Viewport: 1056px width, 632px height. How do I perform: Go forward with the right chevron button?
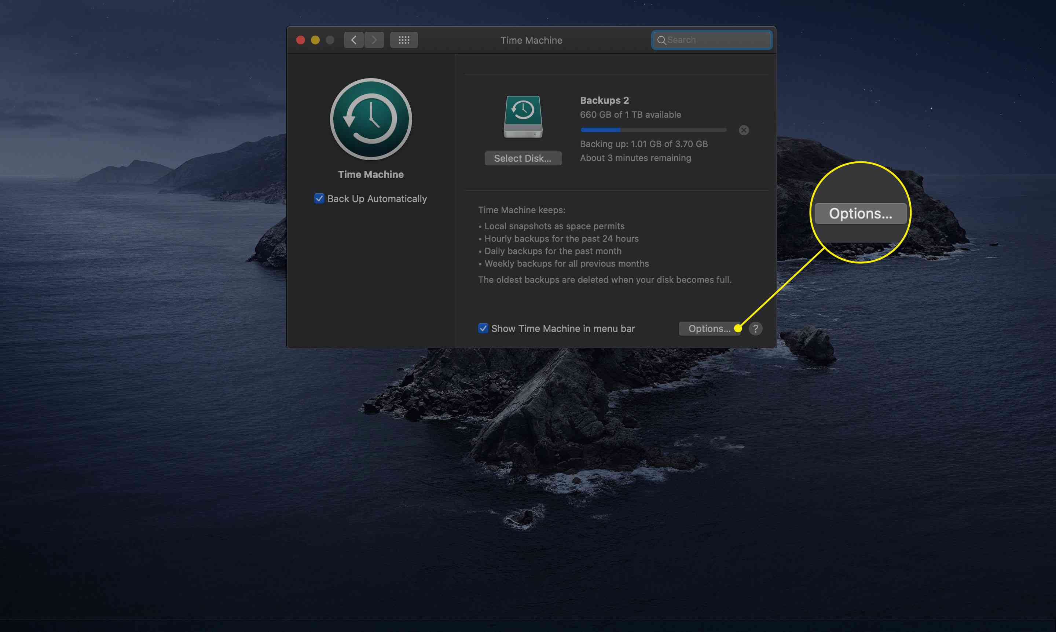[x=374, y=40]
